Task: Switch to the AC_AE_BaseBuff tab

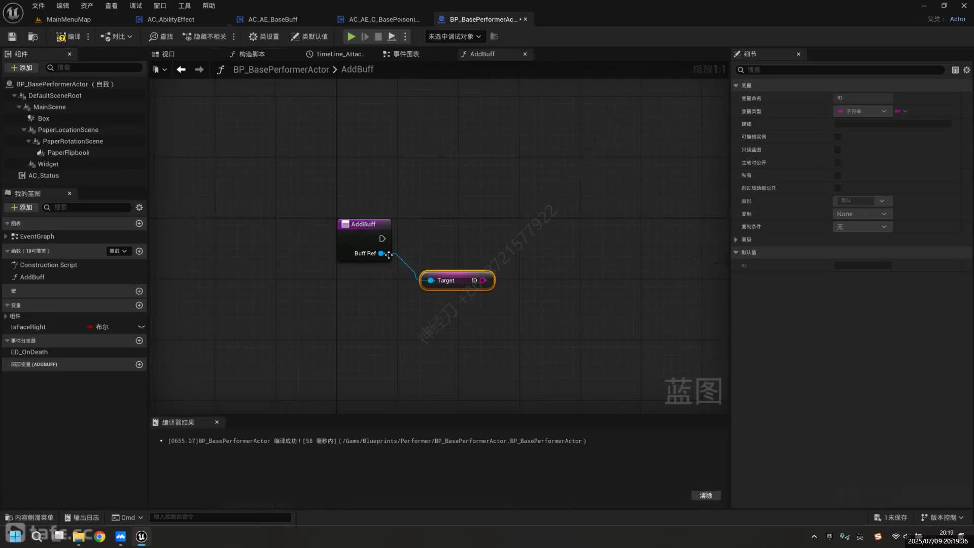Action: click(272, 19)
